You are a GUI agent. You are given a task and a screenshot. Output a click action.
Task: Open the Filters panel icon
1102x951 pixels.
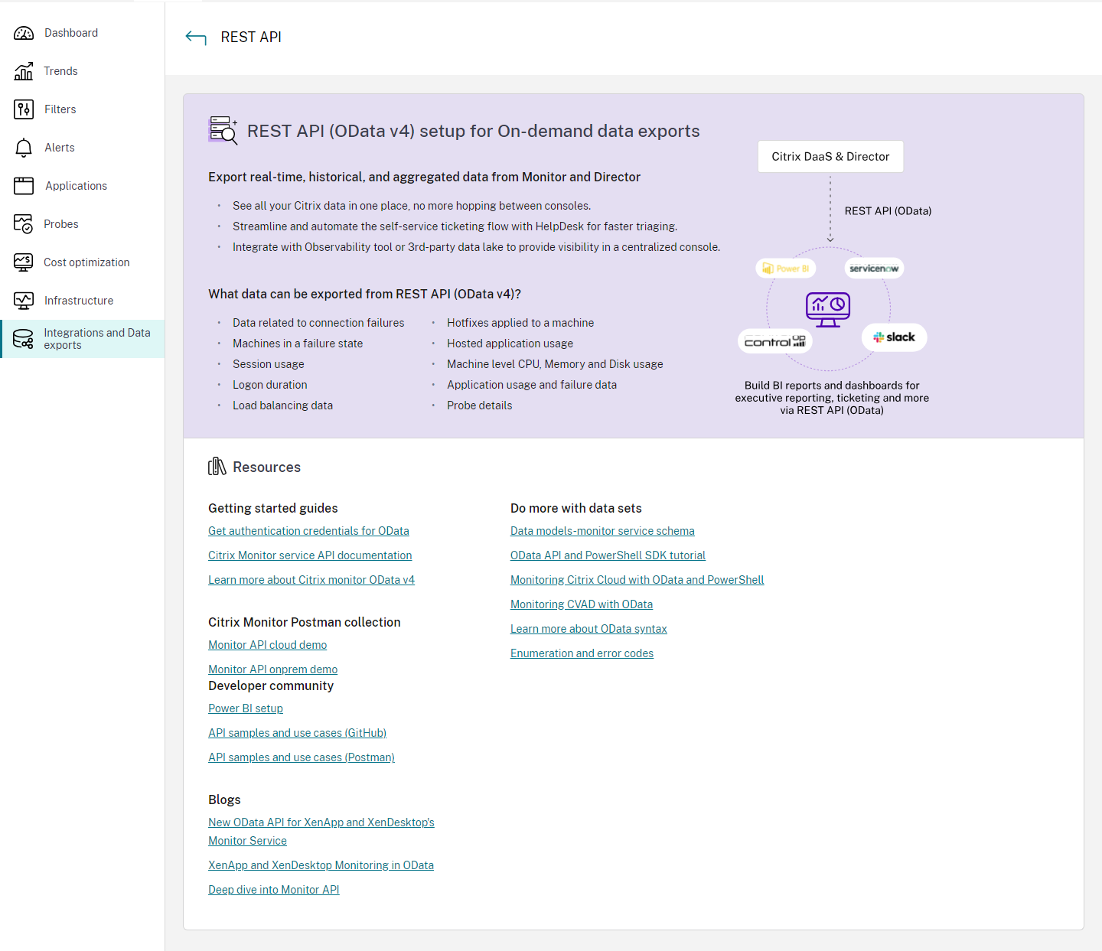(x=24, y=109)
